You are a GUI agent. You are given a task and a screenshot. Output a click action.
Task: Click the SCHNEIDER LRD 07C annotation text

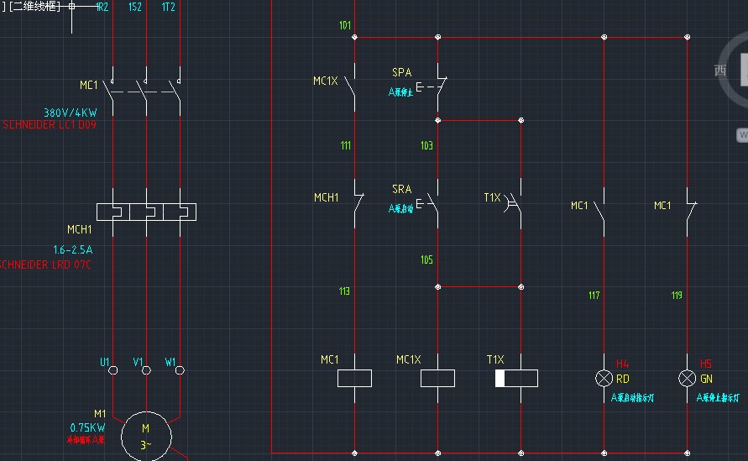tap(45, 265)
